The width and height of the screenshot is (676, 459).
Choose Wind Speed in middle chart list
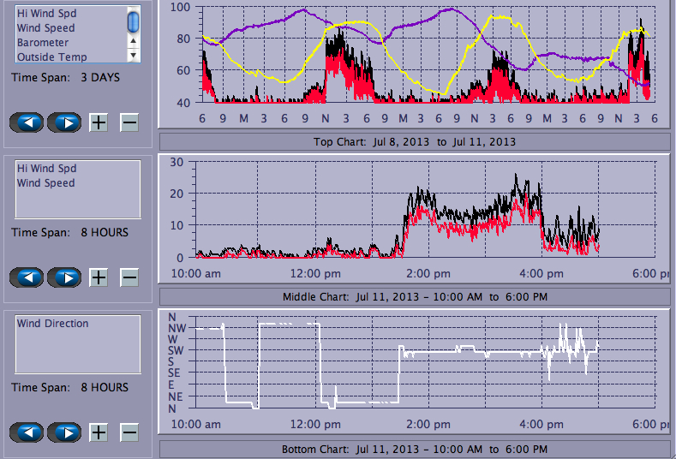pos(45,183)
